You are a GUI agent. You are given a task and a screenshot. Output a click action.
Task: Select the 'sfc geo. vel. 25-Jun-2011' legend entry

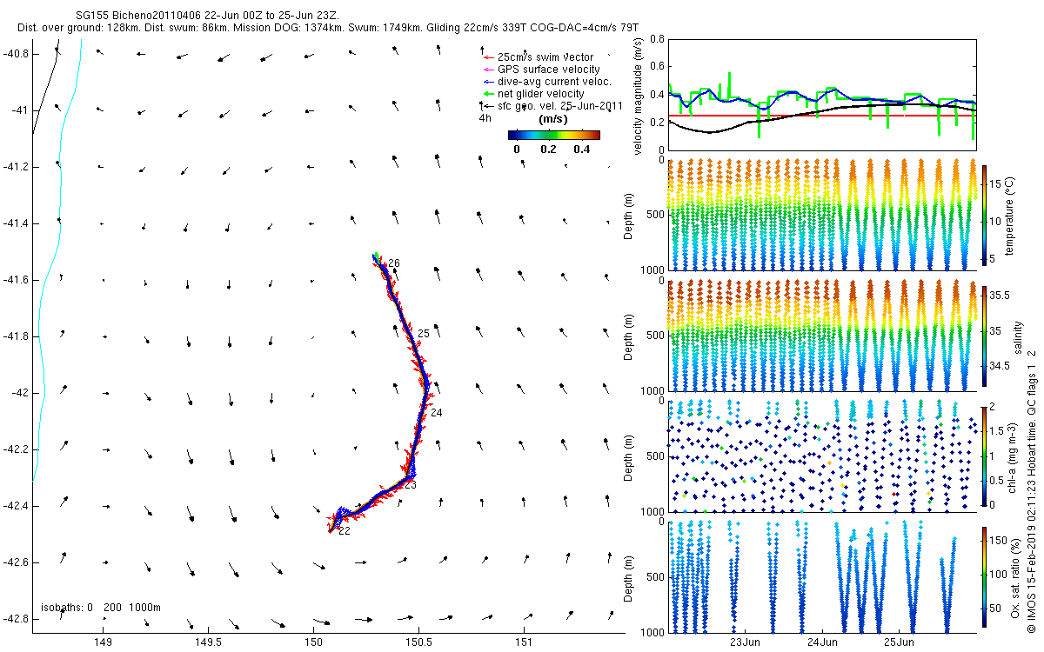551,106
